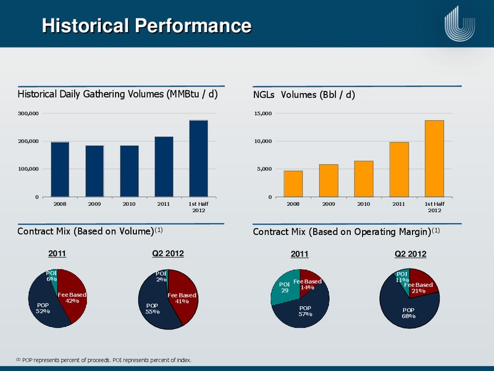Click '1st Half 2012' label in NGLs chart
The width and height of the screenshot is (494, 371).
(435, 207)
